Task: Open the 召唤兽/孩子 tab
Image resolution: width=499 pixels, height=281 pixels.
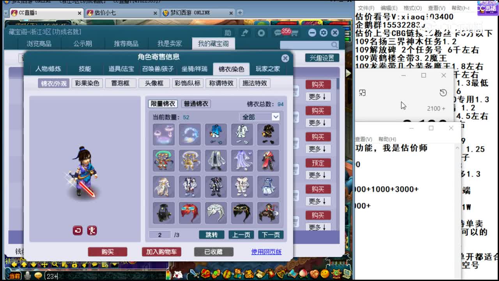Action: pyautogui.click(x=158, y=69)
